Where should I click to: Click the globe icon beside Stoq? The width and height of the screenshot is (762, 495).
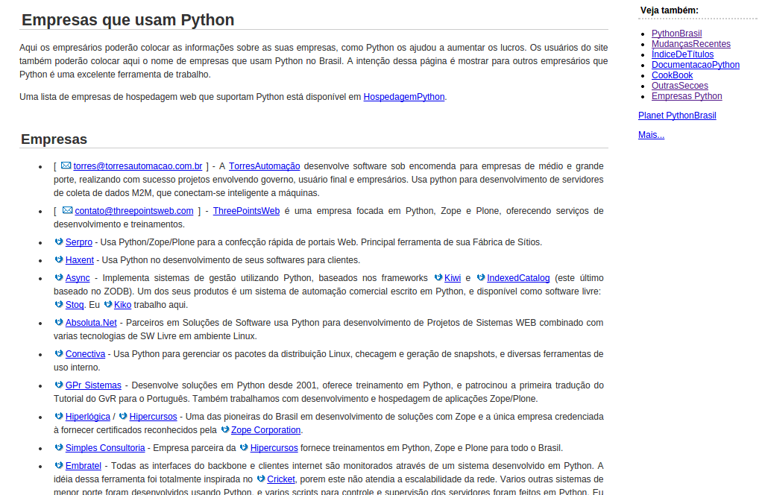point(59,304)
